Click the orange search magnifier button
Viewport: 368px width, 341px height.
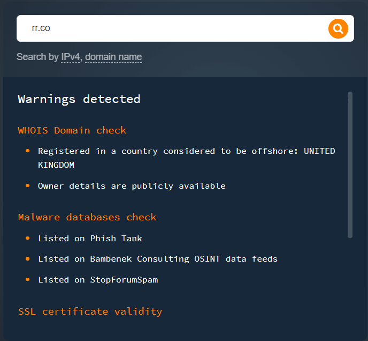click(x=338, y=29)
